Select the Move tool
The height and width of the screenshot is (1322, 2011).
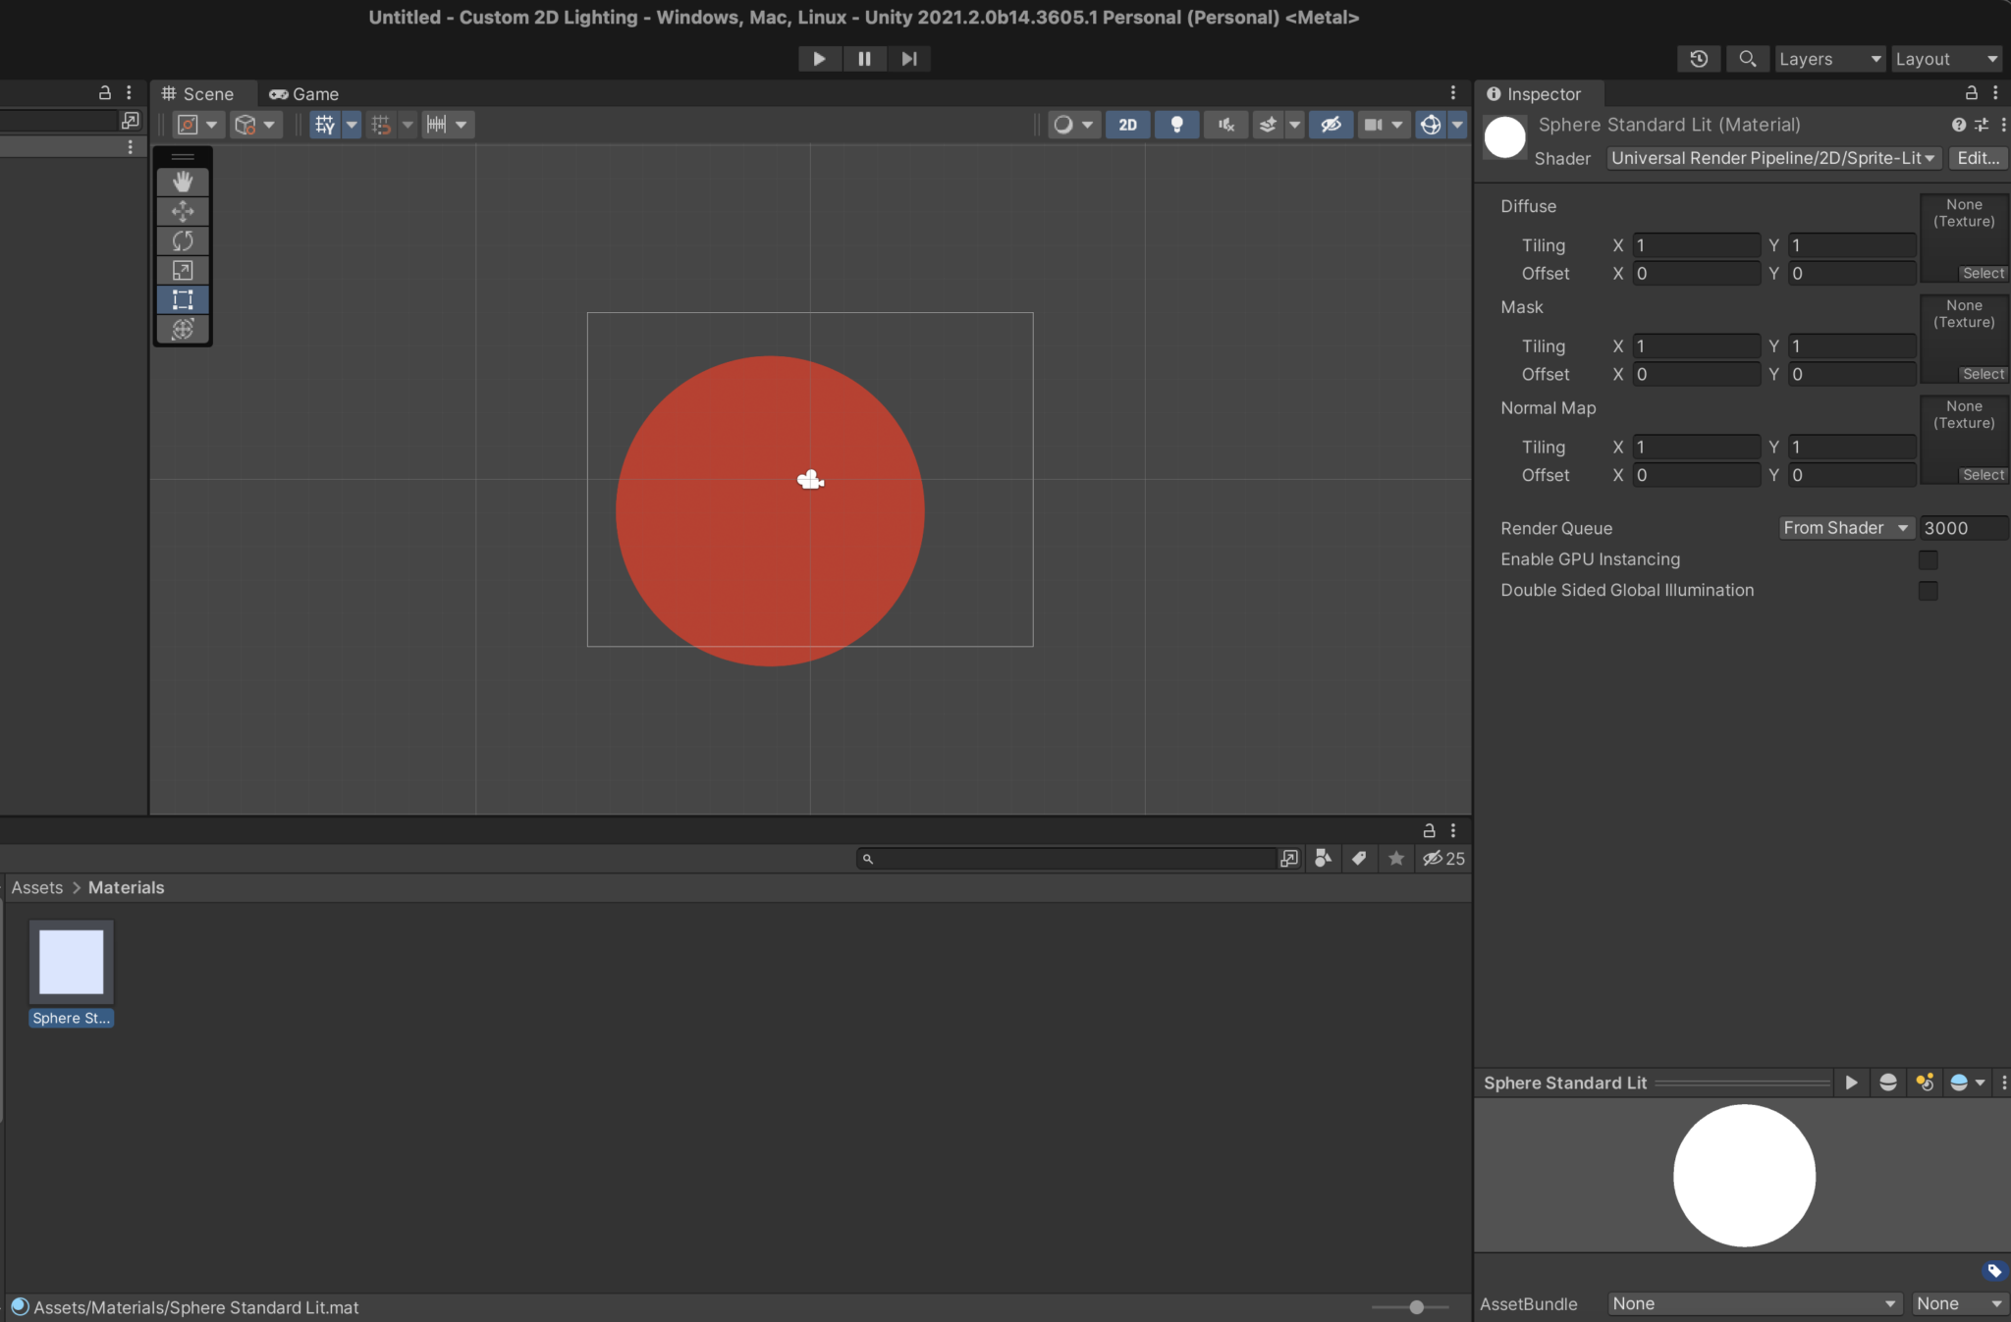[x=182, y=210]
